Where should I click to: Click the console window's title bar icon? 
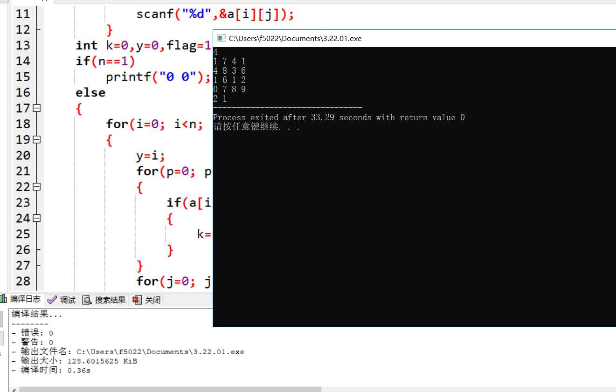click(x=221, y=39)
